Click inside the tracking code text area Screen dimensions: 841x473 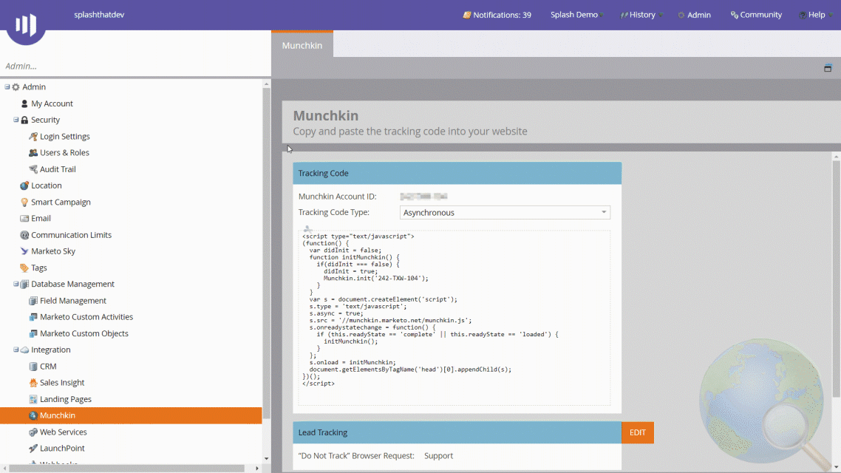coord(454,318)
